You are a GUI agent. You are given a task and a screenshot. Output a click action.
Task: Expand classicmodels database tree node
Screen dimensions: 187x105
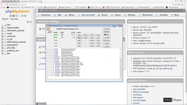(x=2, y=28)
